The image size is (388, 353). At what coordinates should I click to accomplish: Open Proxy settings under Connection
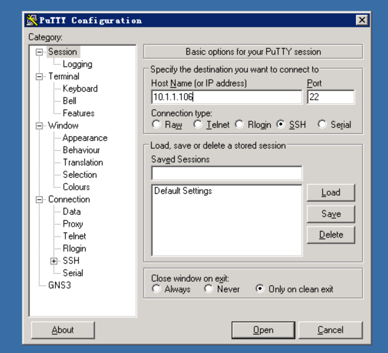(73, 224)
